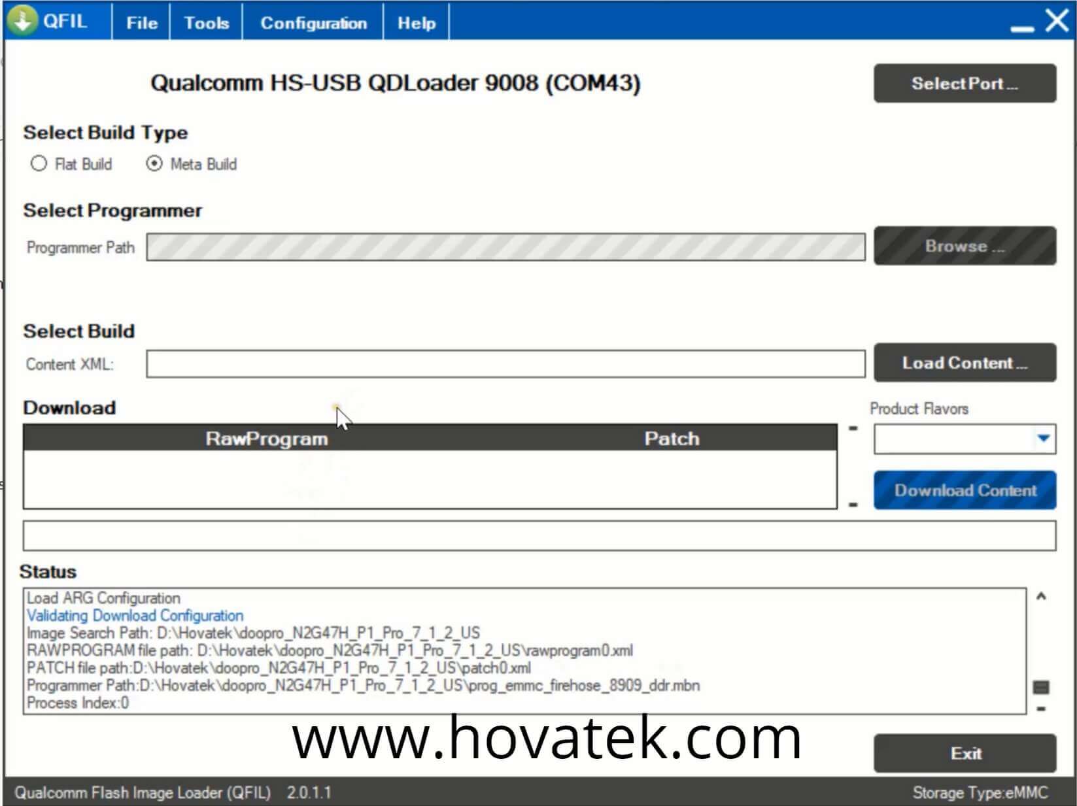
Task: Open the Tools menu
Action: [x=206, y=23]
